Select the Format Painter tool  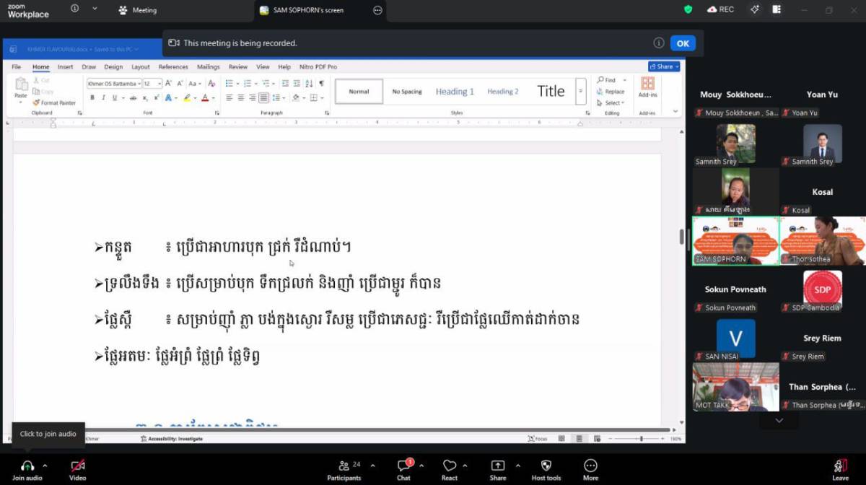(54, 103)
